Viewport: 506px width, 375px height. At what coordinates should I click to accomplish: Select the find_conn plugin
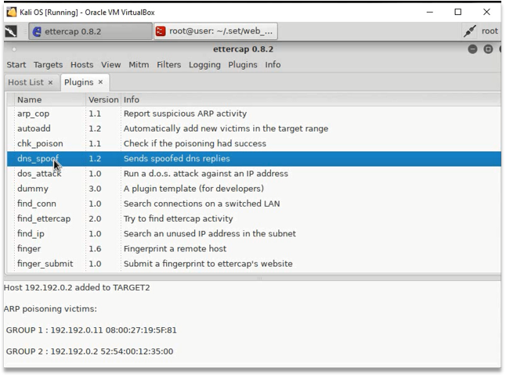click(x=254, y=204)
